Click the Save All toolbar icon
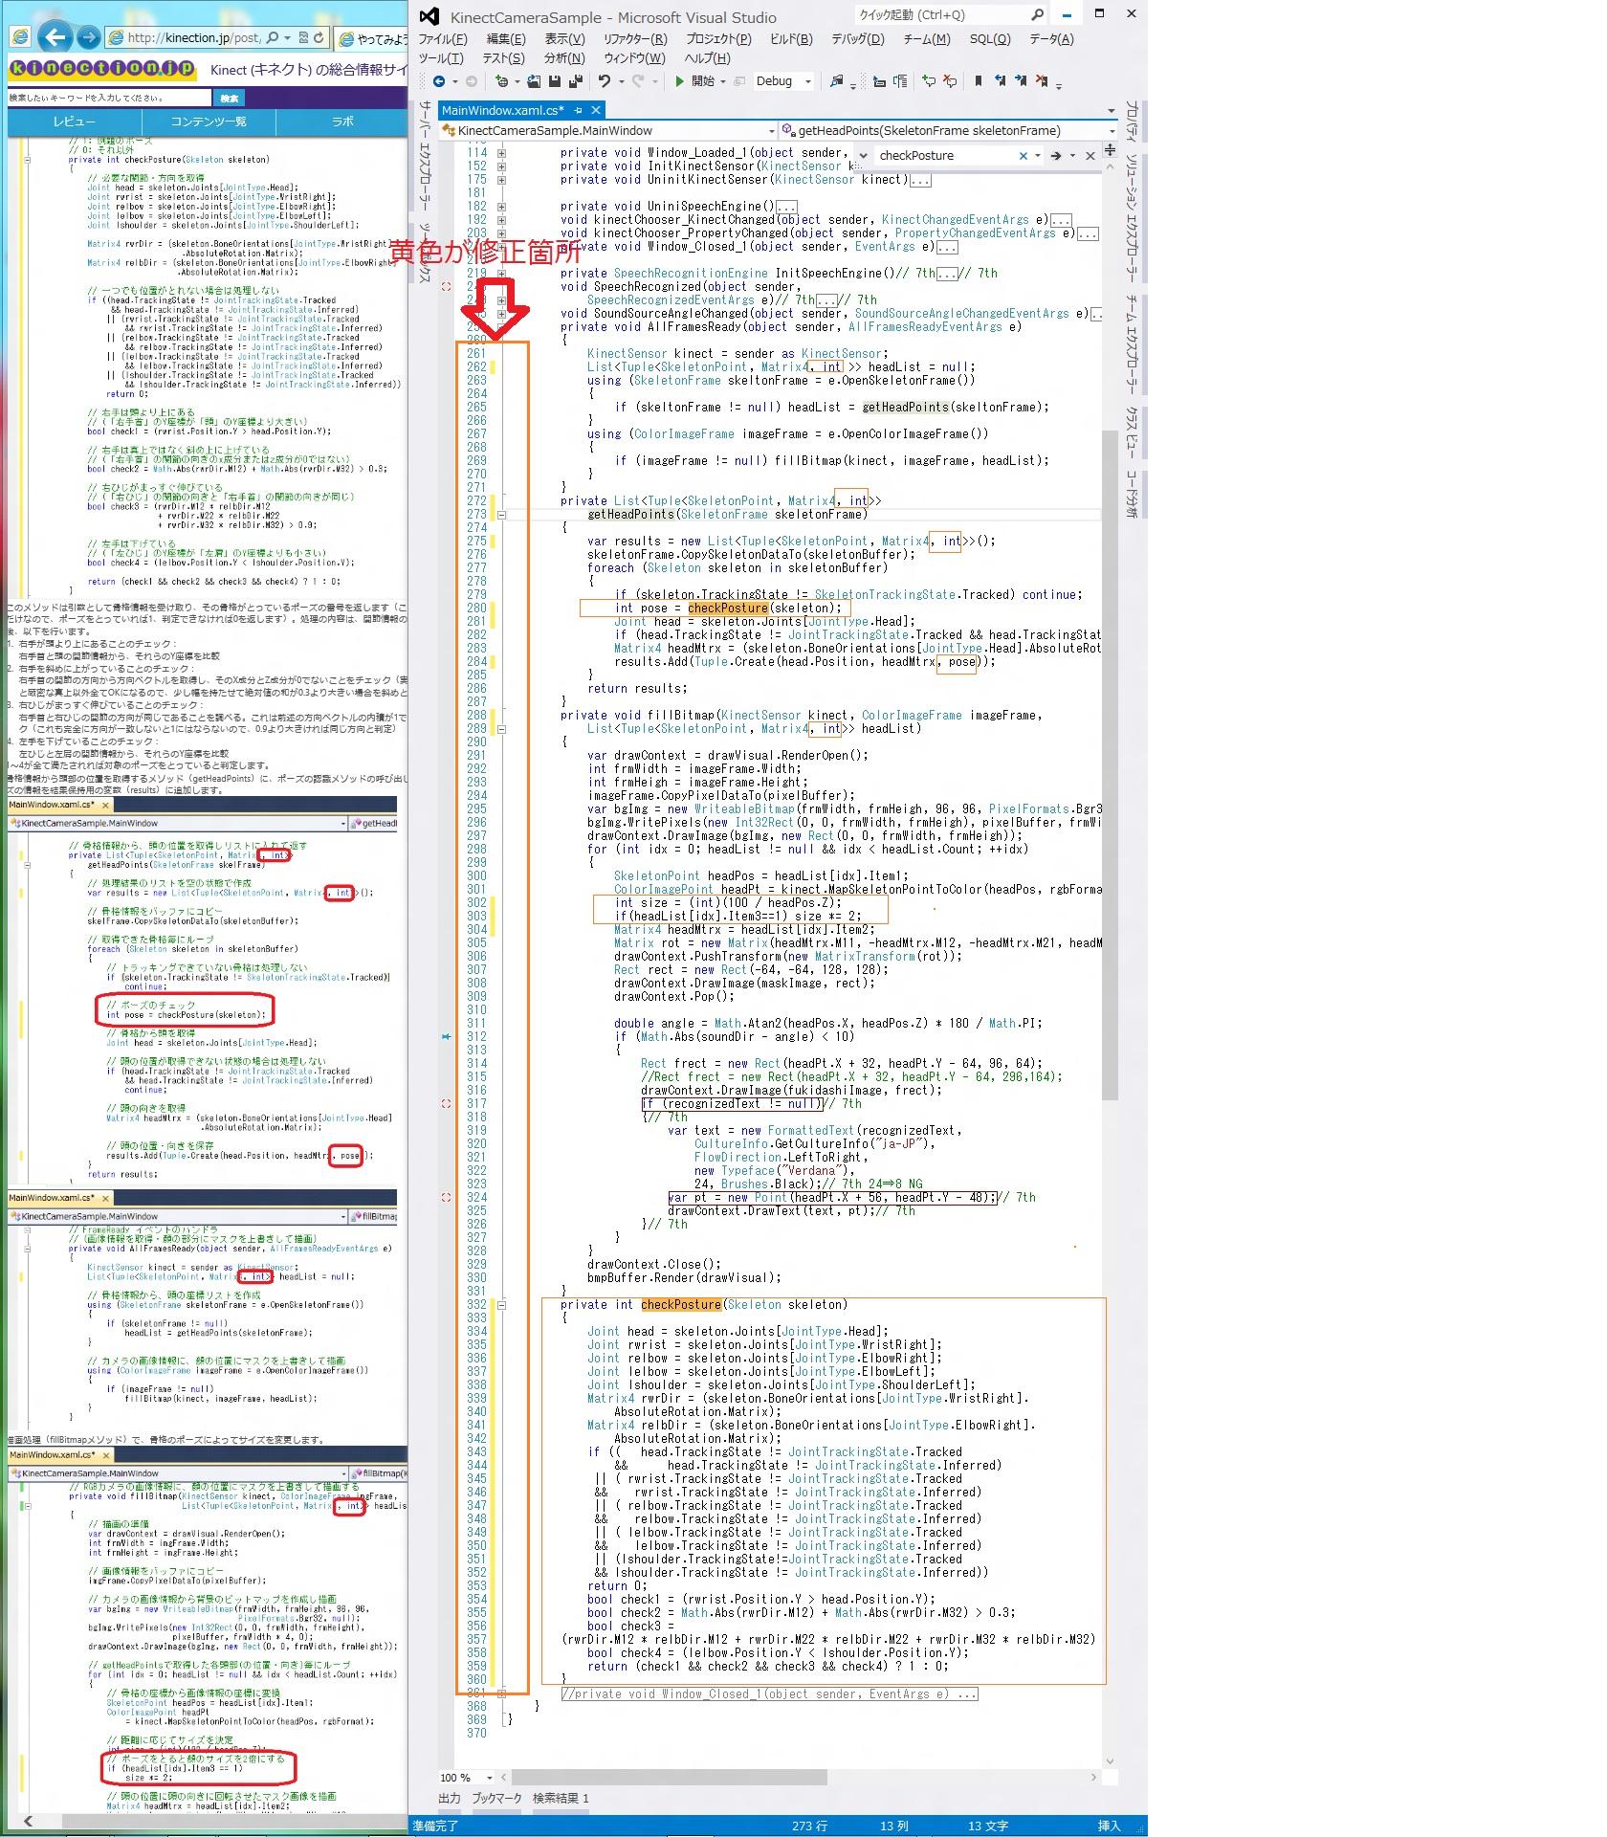The height and width of the screenshot is (1837, 1607). 575,81
